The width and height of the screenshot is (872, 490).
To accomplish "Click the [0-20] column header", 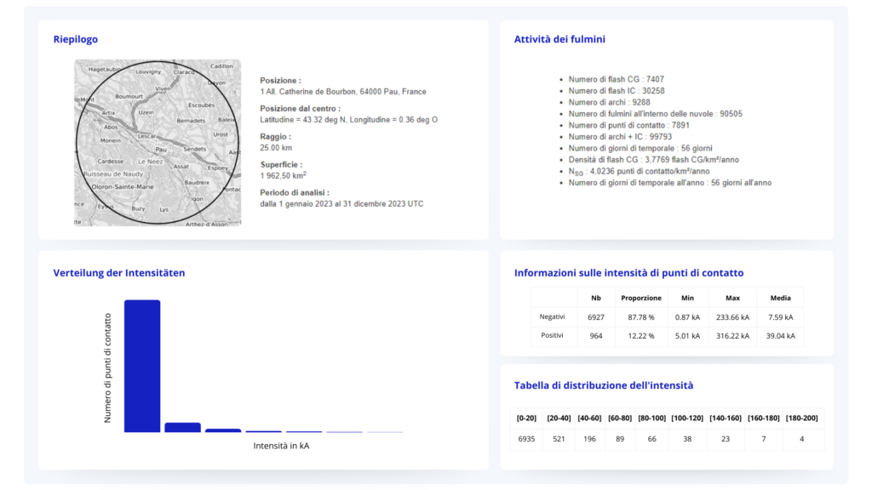I will pyautogui.click(x=526, y=418).
